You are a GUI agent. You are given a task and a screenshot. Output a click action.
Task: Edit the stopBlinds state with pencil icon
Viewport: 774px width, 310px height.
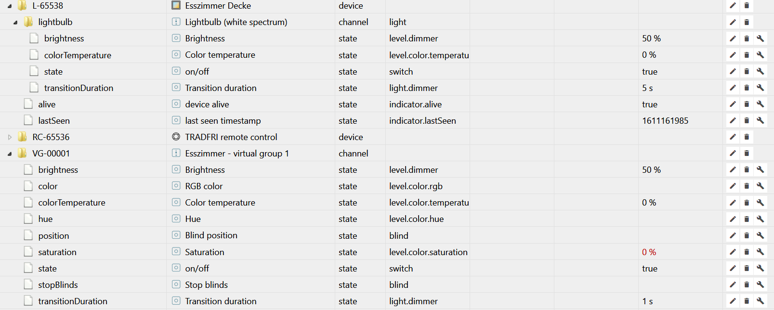point(733,284)
